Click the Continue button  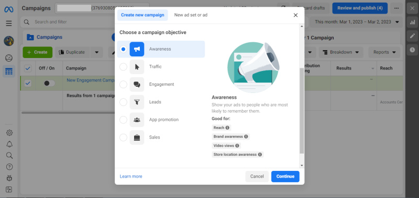point(285,177)
